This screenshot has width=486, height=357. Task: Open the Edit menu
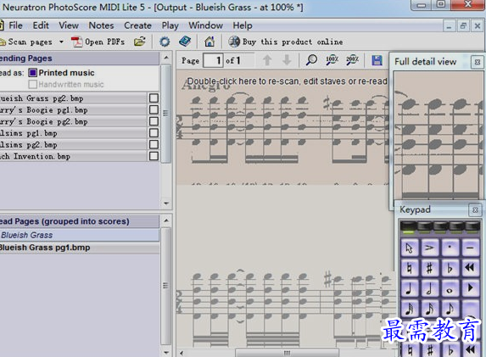(41, 25)
